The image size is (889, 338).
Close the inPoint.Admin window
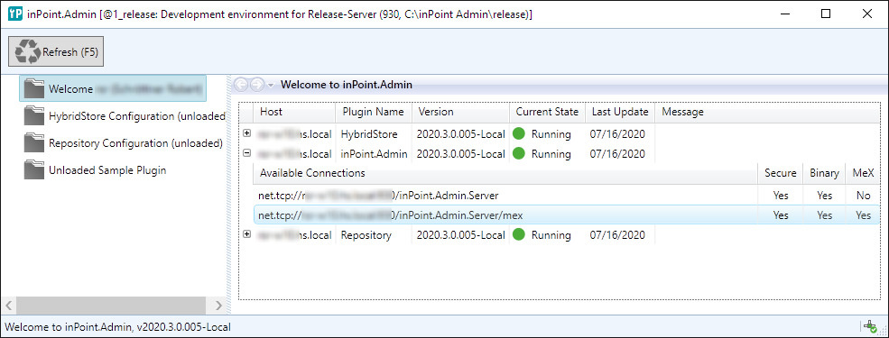point(867,14)
